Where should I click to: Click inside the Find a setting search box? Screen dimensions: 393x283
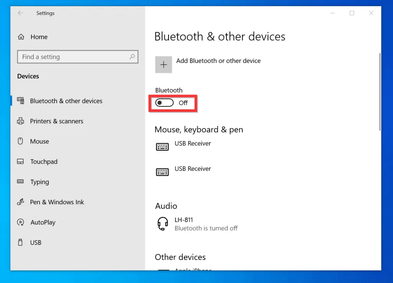click(75, 57)
